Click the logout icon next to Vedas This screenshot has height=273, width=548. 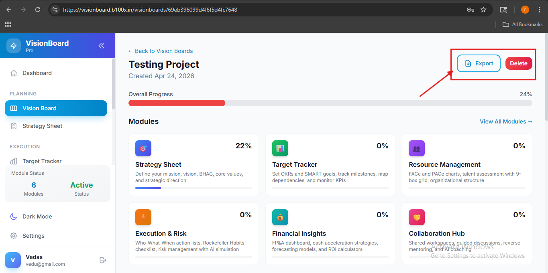[103, 260]
